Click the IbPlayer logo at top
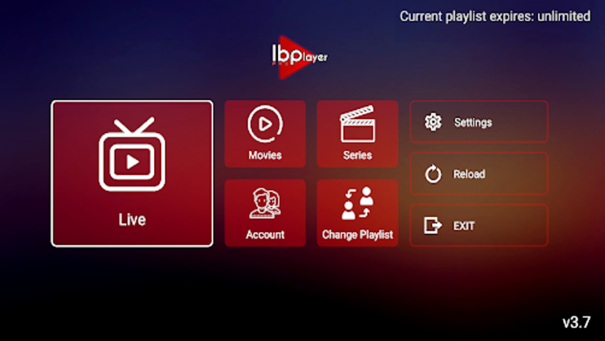 click(x=299, y=57)
